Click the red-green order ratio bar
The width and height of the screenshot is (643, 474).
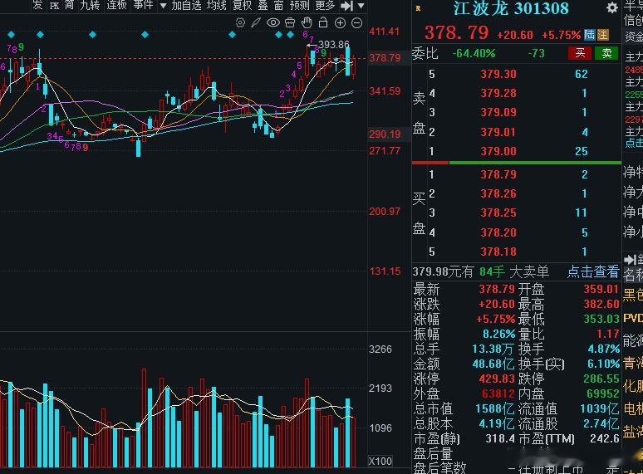pyautogui.click(x=516, y=163)
